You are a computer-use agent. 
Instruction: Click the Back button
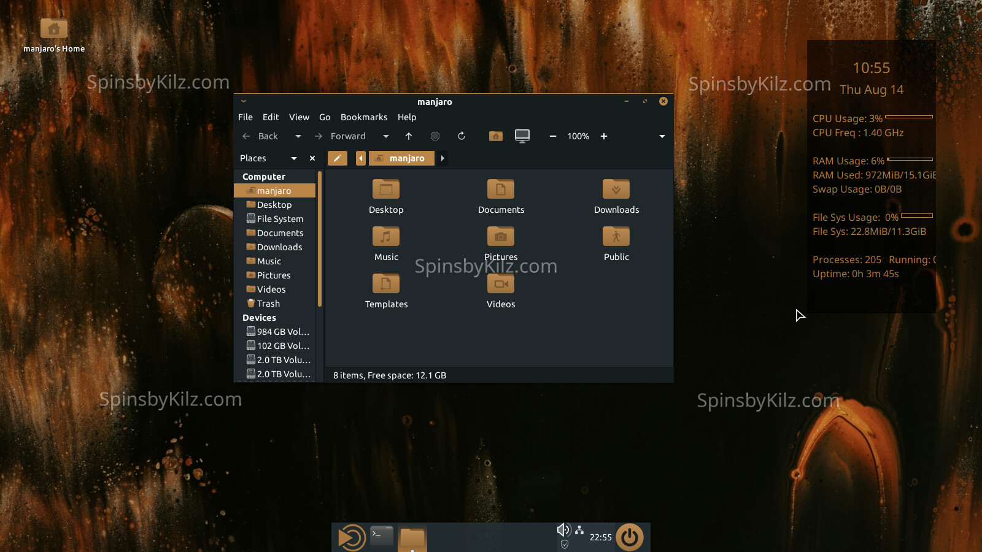tap(261, 136)
